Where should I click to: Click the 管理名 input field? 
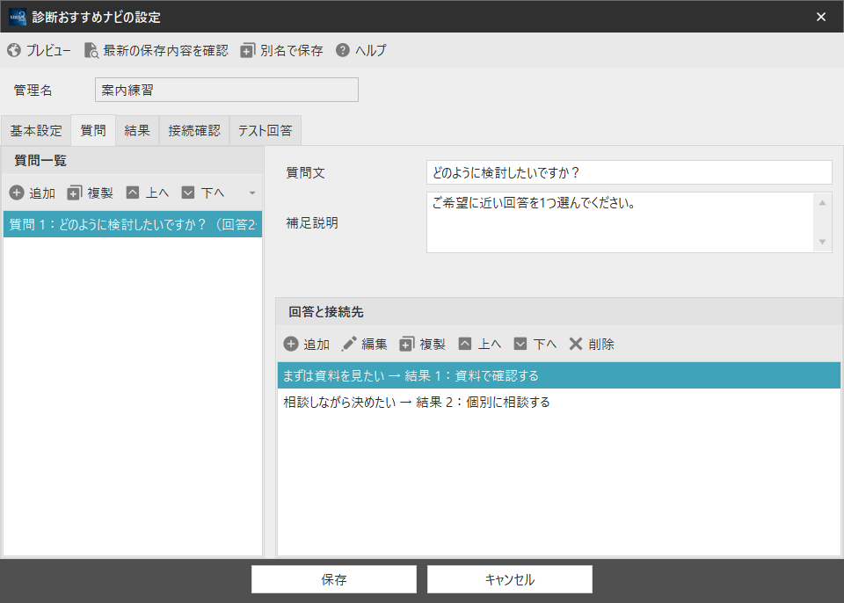pos(227,90)
